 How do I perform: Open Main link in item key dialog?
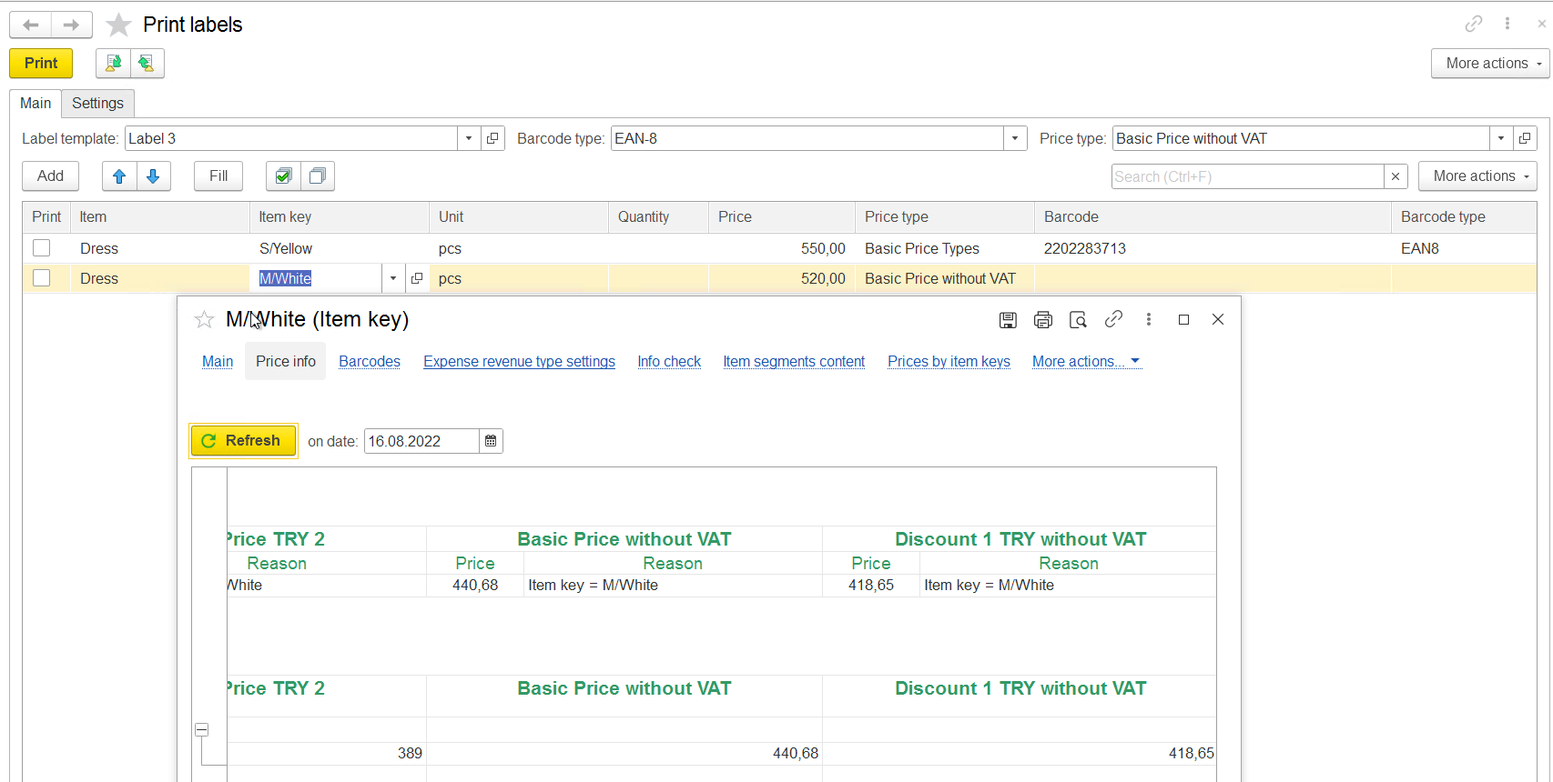coord(218,361)
